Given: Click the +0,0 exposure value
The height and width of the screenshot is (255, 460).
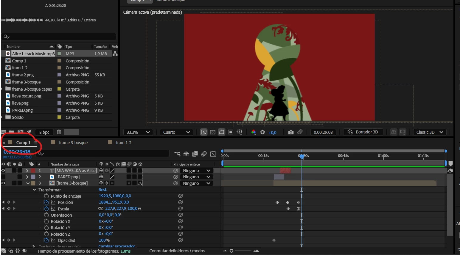Looking at the screenshot, I should (272, 133).
